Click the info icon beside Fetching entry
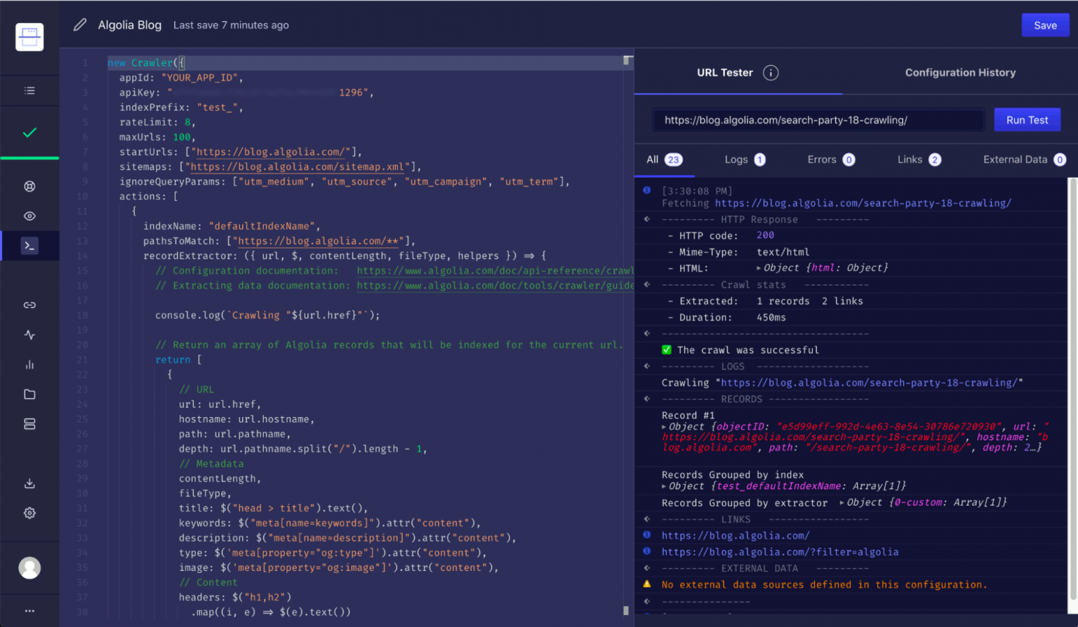Screen dimensions: 1078x627 (x=647, y=190)
